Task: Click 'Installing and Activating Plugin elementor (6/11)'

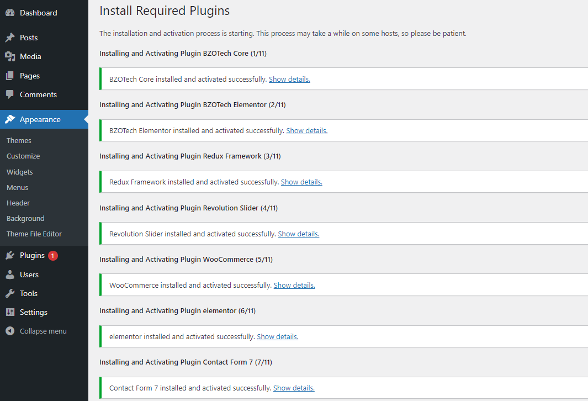Action: click(177, 310)
